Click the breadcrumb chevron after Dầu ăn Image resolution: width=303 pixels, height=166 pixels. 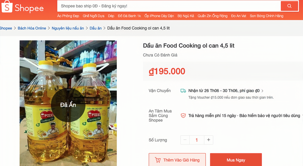(104, 28)
